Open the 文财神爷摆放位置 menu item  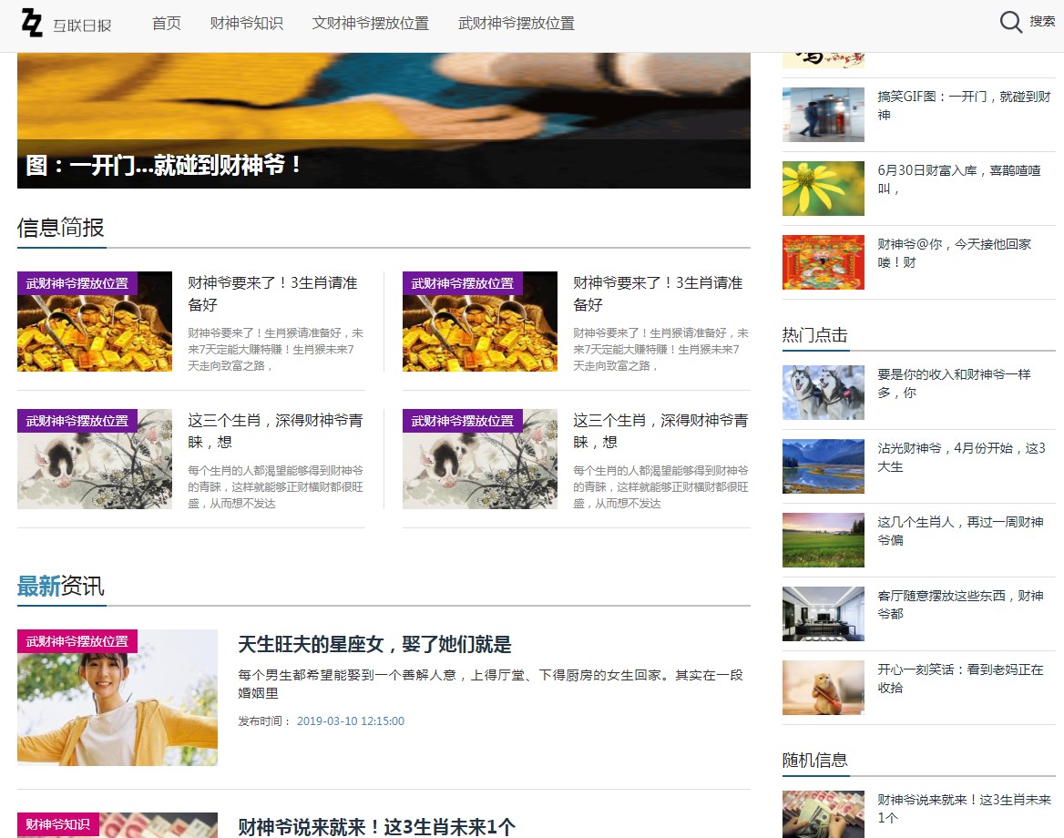coord(371,24)
